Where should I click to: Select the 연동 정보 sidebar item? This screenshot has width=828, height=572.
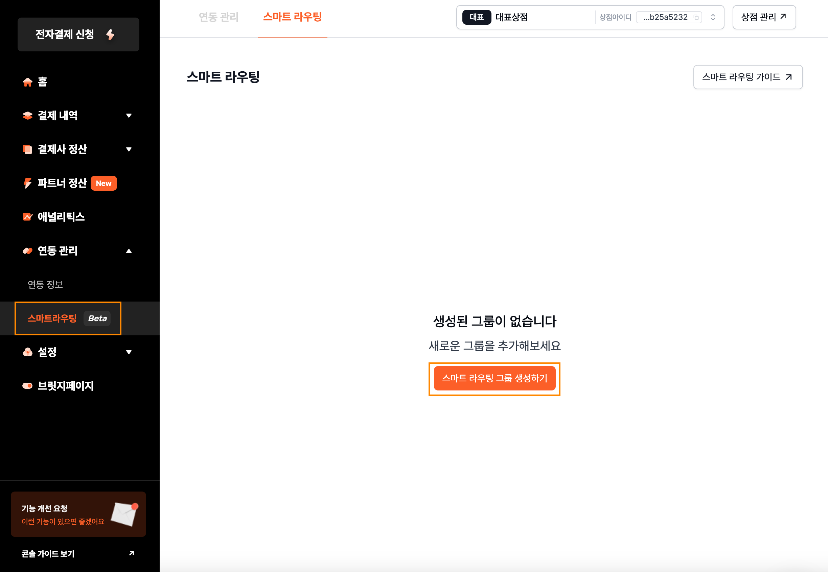tap(46, 285)
